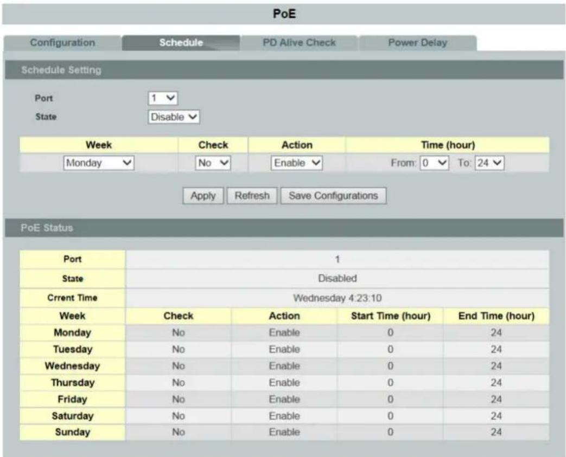This screenshot has width=566, height=457.
Task: Click the Saturday row label
Action: coord(73,416)
